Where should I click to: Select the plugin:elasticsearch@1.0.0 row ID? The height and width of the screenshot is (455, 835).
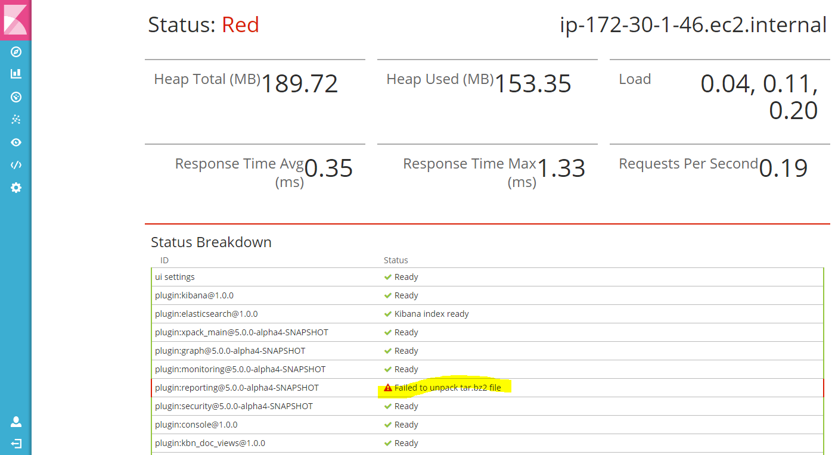click(206, 314)
